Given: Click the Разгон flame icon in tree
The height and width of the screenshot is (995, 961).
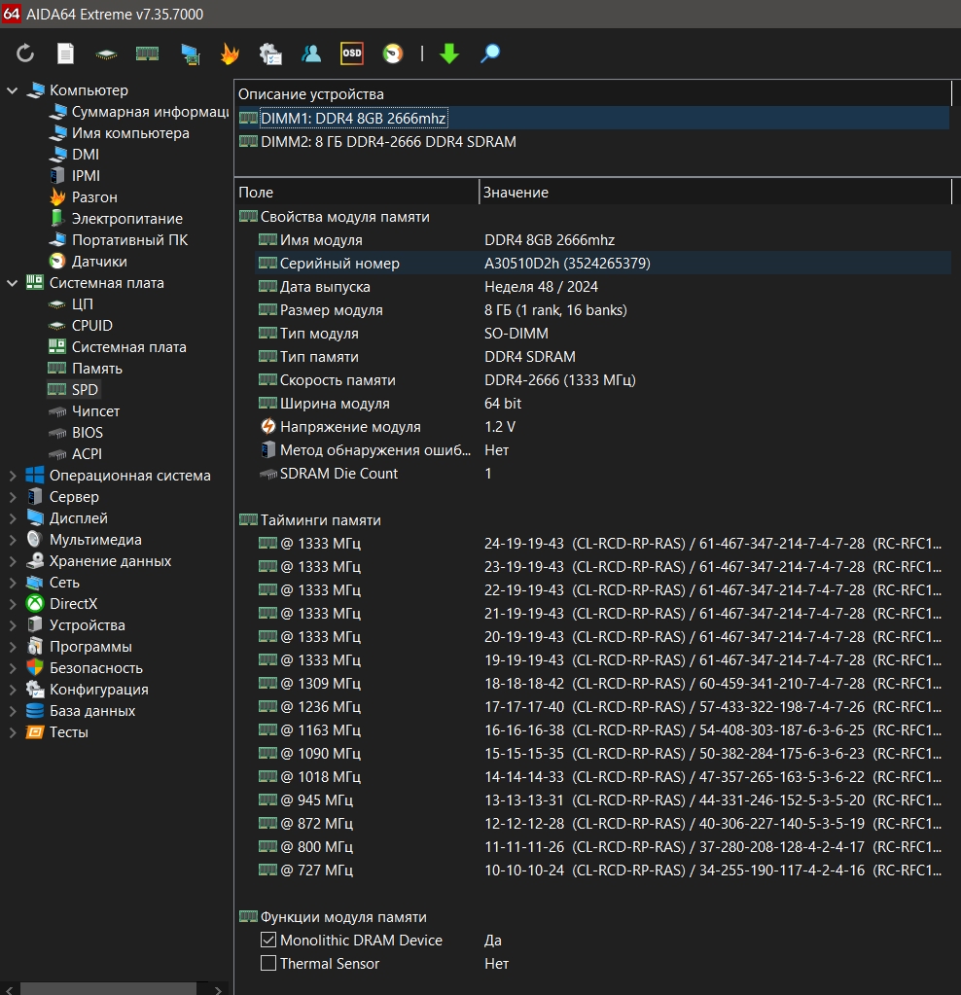Looking at the screenshot, I should [57, 196].
